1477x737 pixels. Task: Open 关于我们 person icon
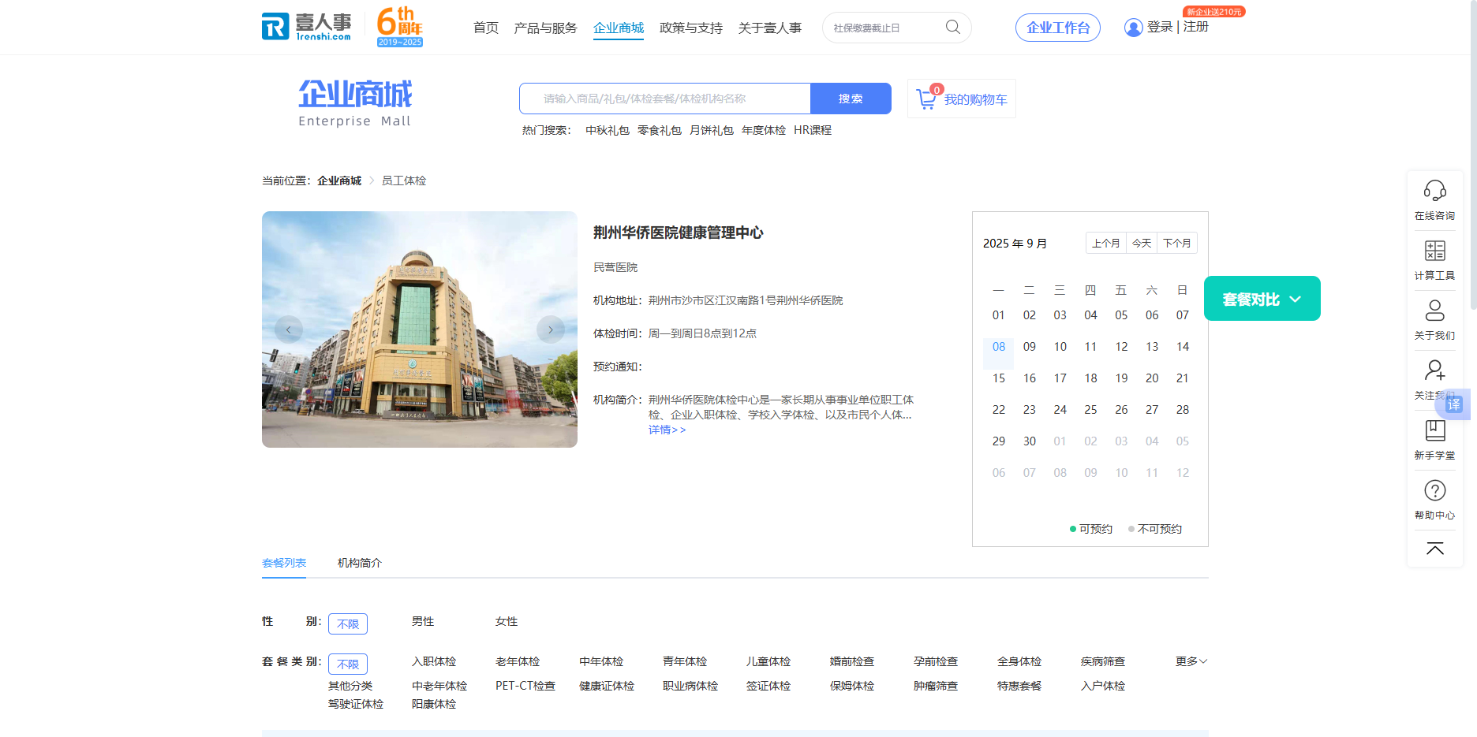point(1434,311)
